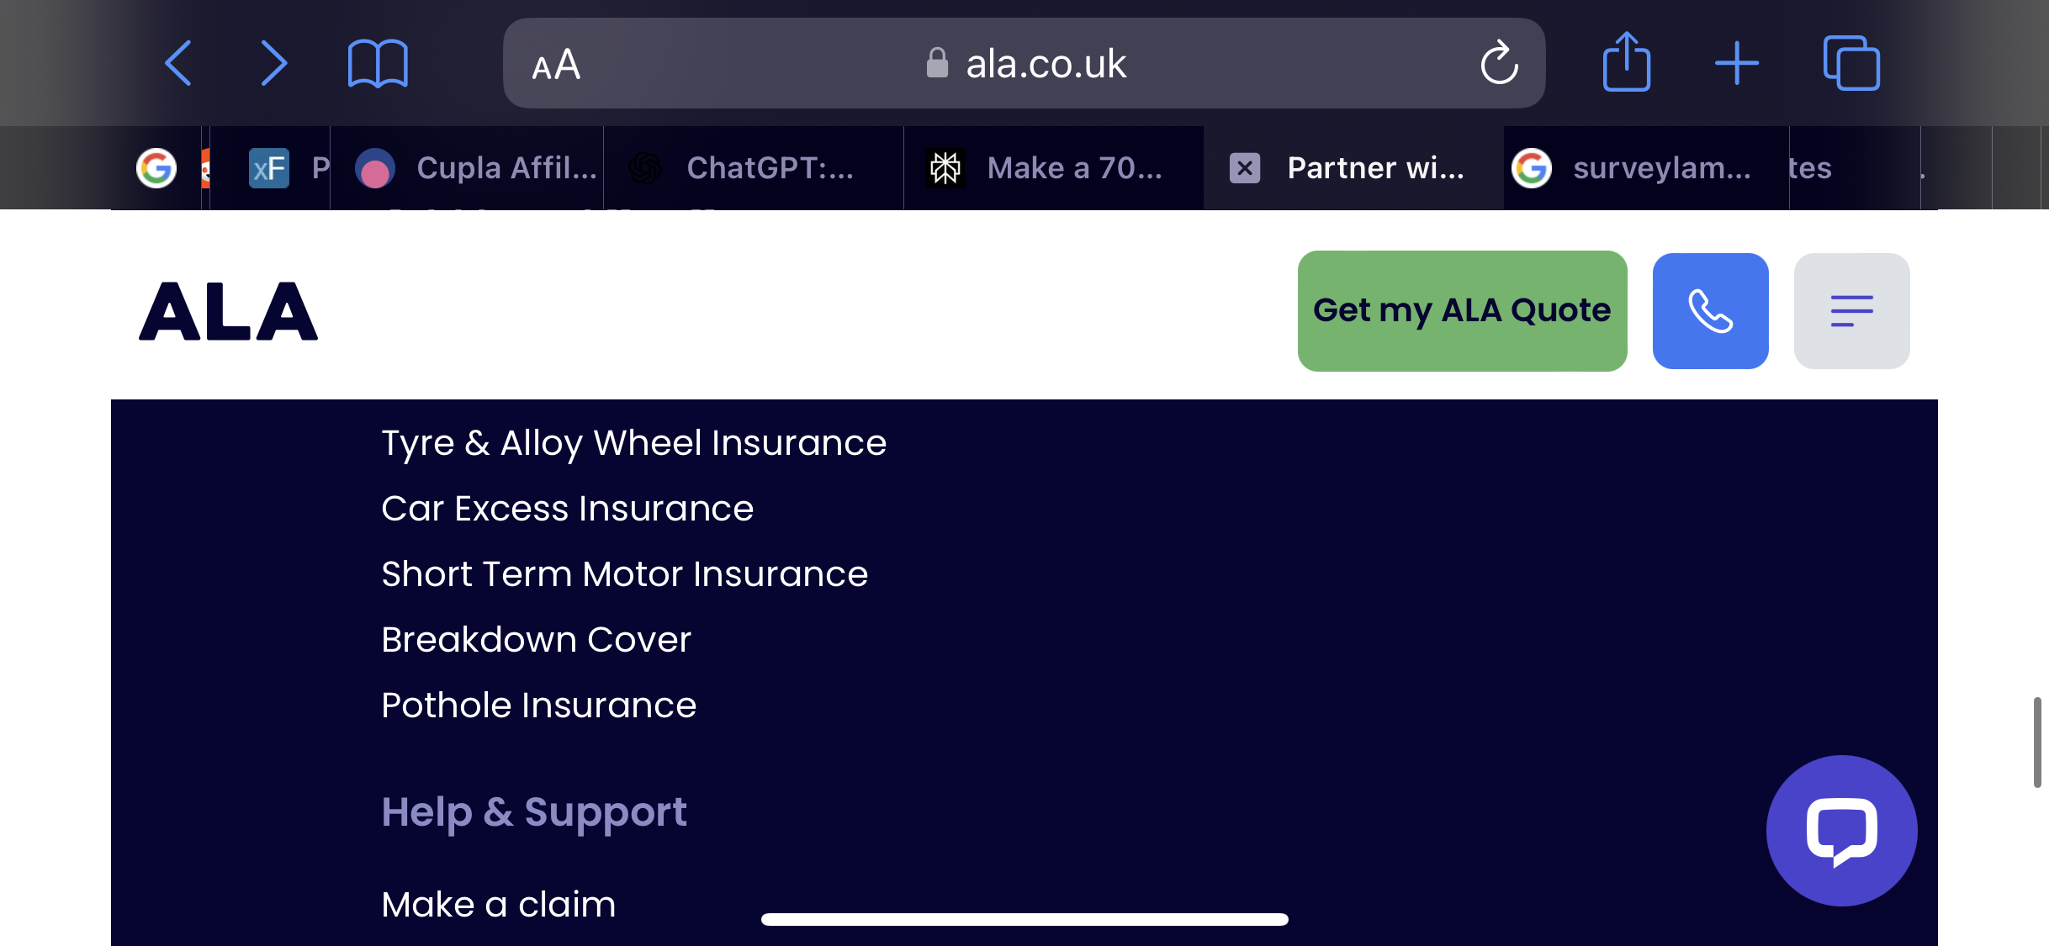The width and height of the screenshot is (2049, 946).
Task: Open the AA reader text size menu
Action: pyautogui.click(x=556, y=65)
